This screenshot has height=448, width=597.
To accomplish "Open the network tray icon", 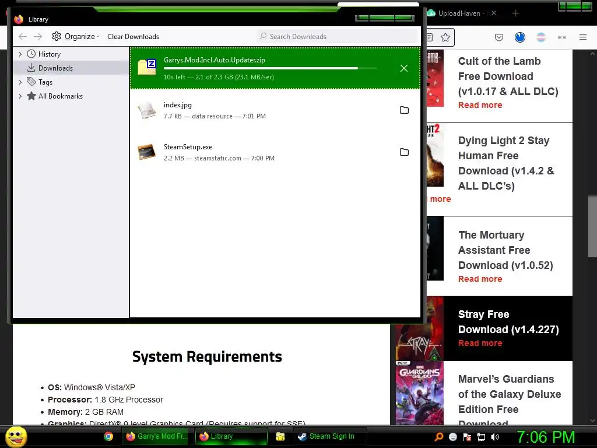I will 481,437.
